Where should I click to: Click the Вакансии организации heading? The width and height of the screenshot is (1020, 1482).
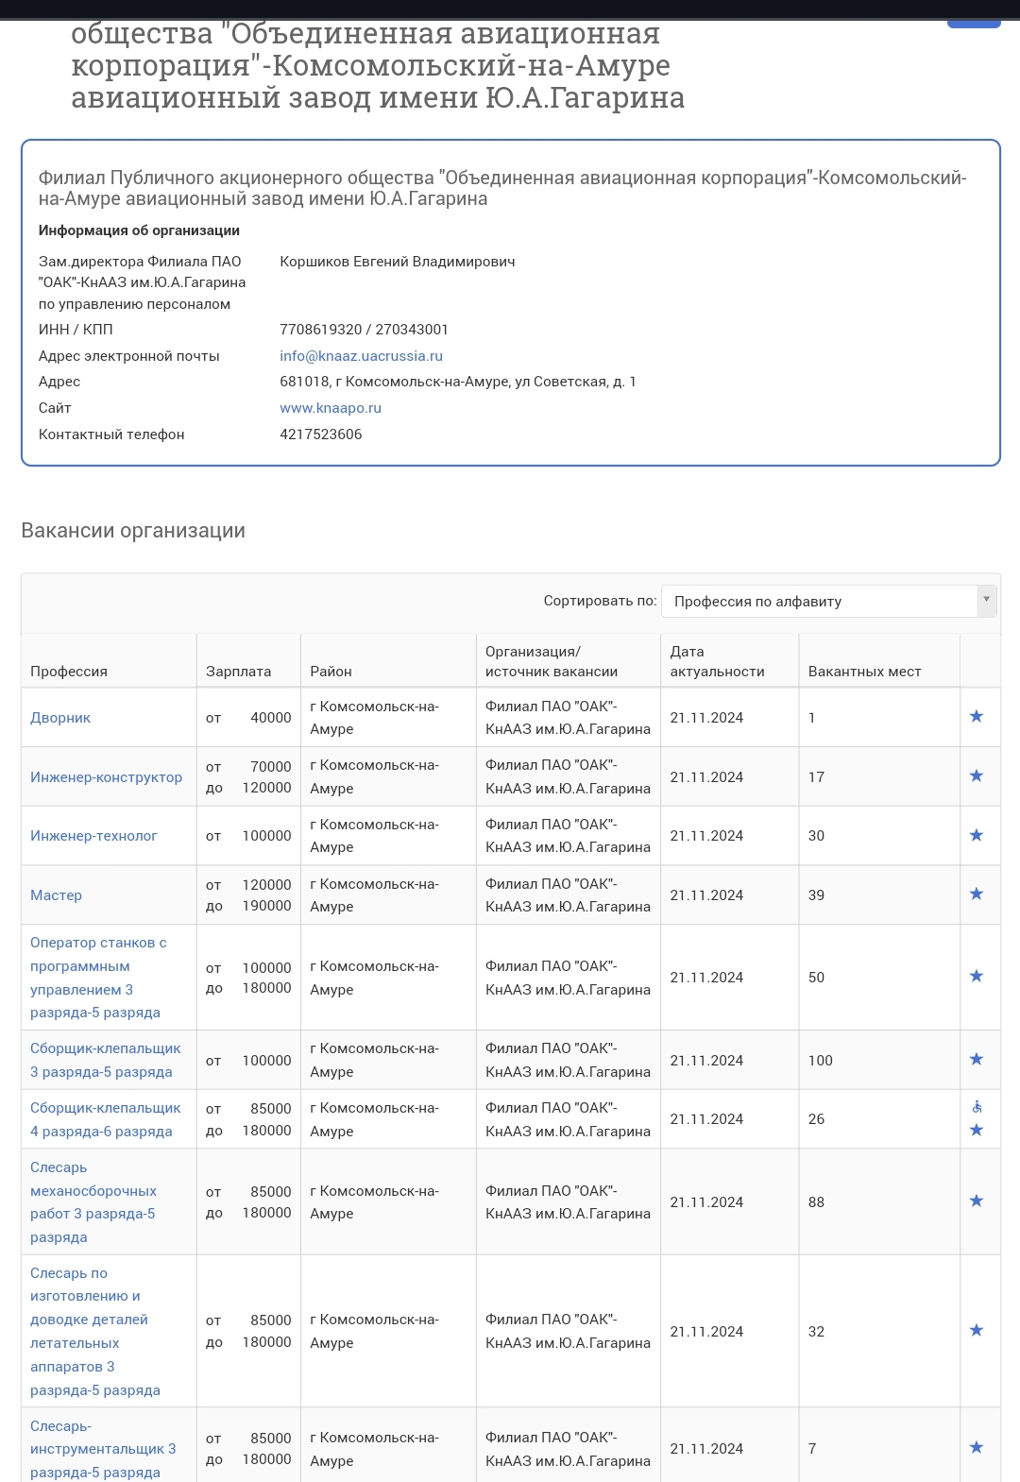point(133,531)
